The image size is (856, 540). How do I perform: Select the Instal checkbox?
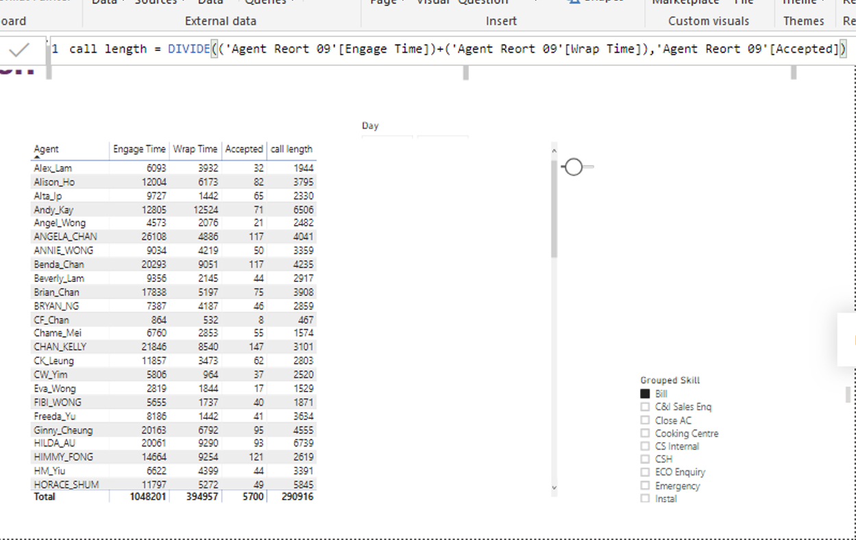pyautogui.click(x=645, y=498)
